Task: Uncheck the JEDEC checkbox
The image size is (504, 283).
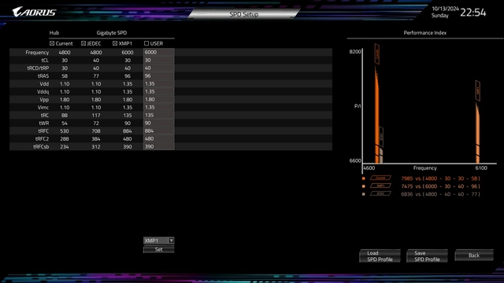Action: (83, 43)
